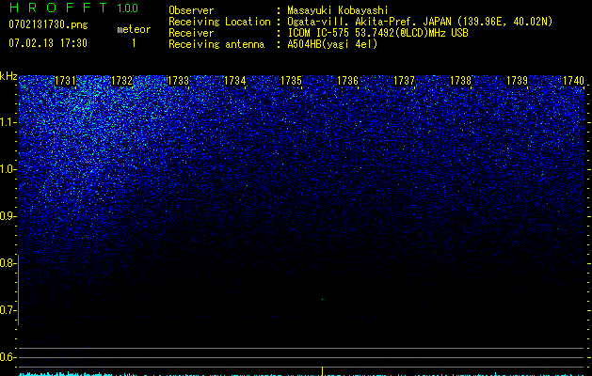
Task: Click the 1740 time marker
Action: tap(573, 81)
